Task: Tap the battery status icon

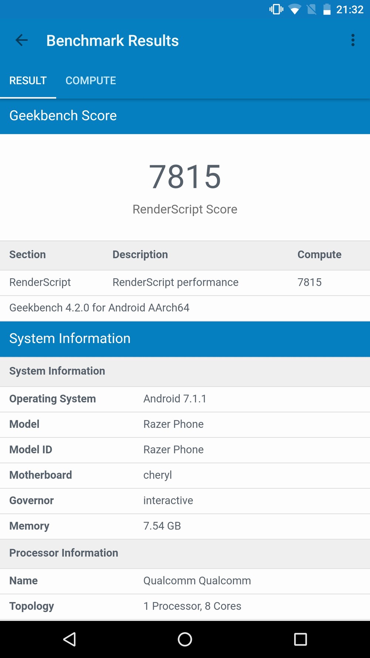Action: [327, 10]
